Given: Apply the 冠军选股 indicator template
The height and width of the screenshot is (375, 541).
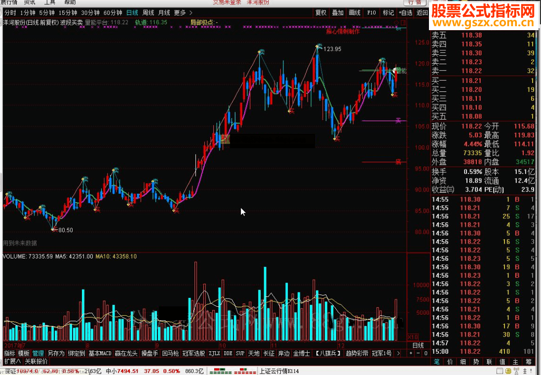Looking at the screenshot, I should click(x=193, y=353).
